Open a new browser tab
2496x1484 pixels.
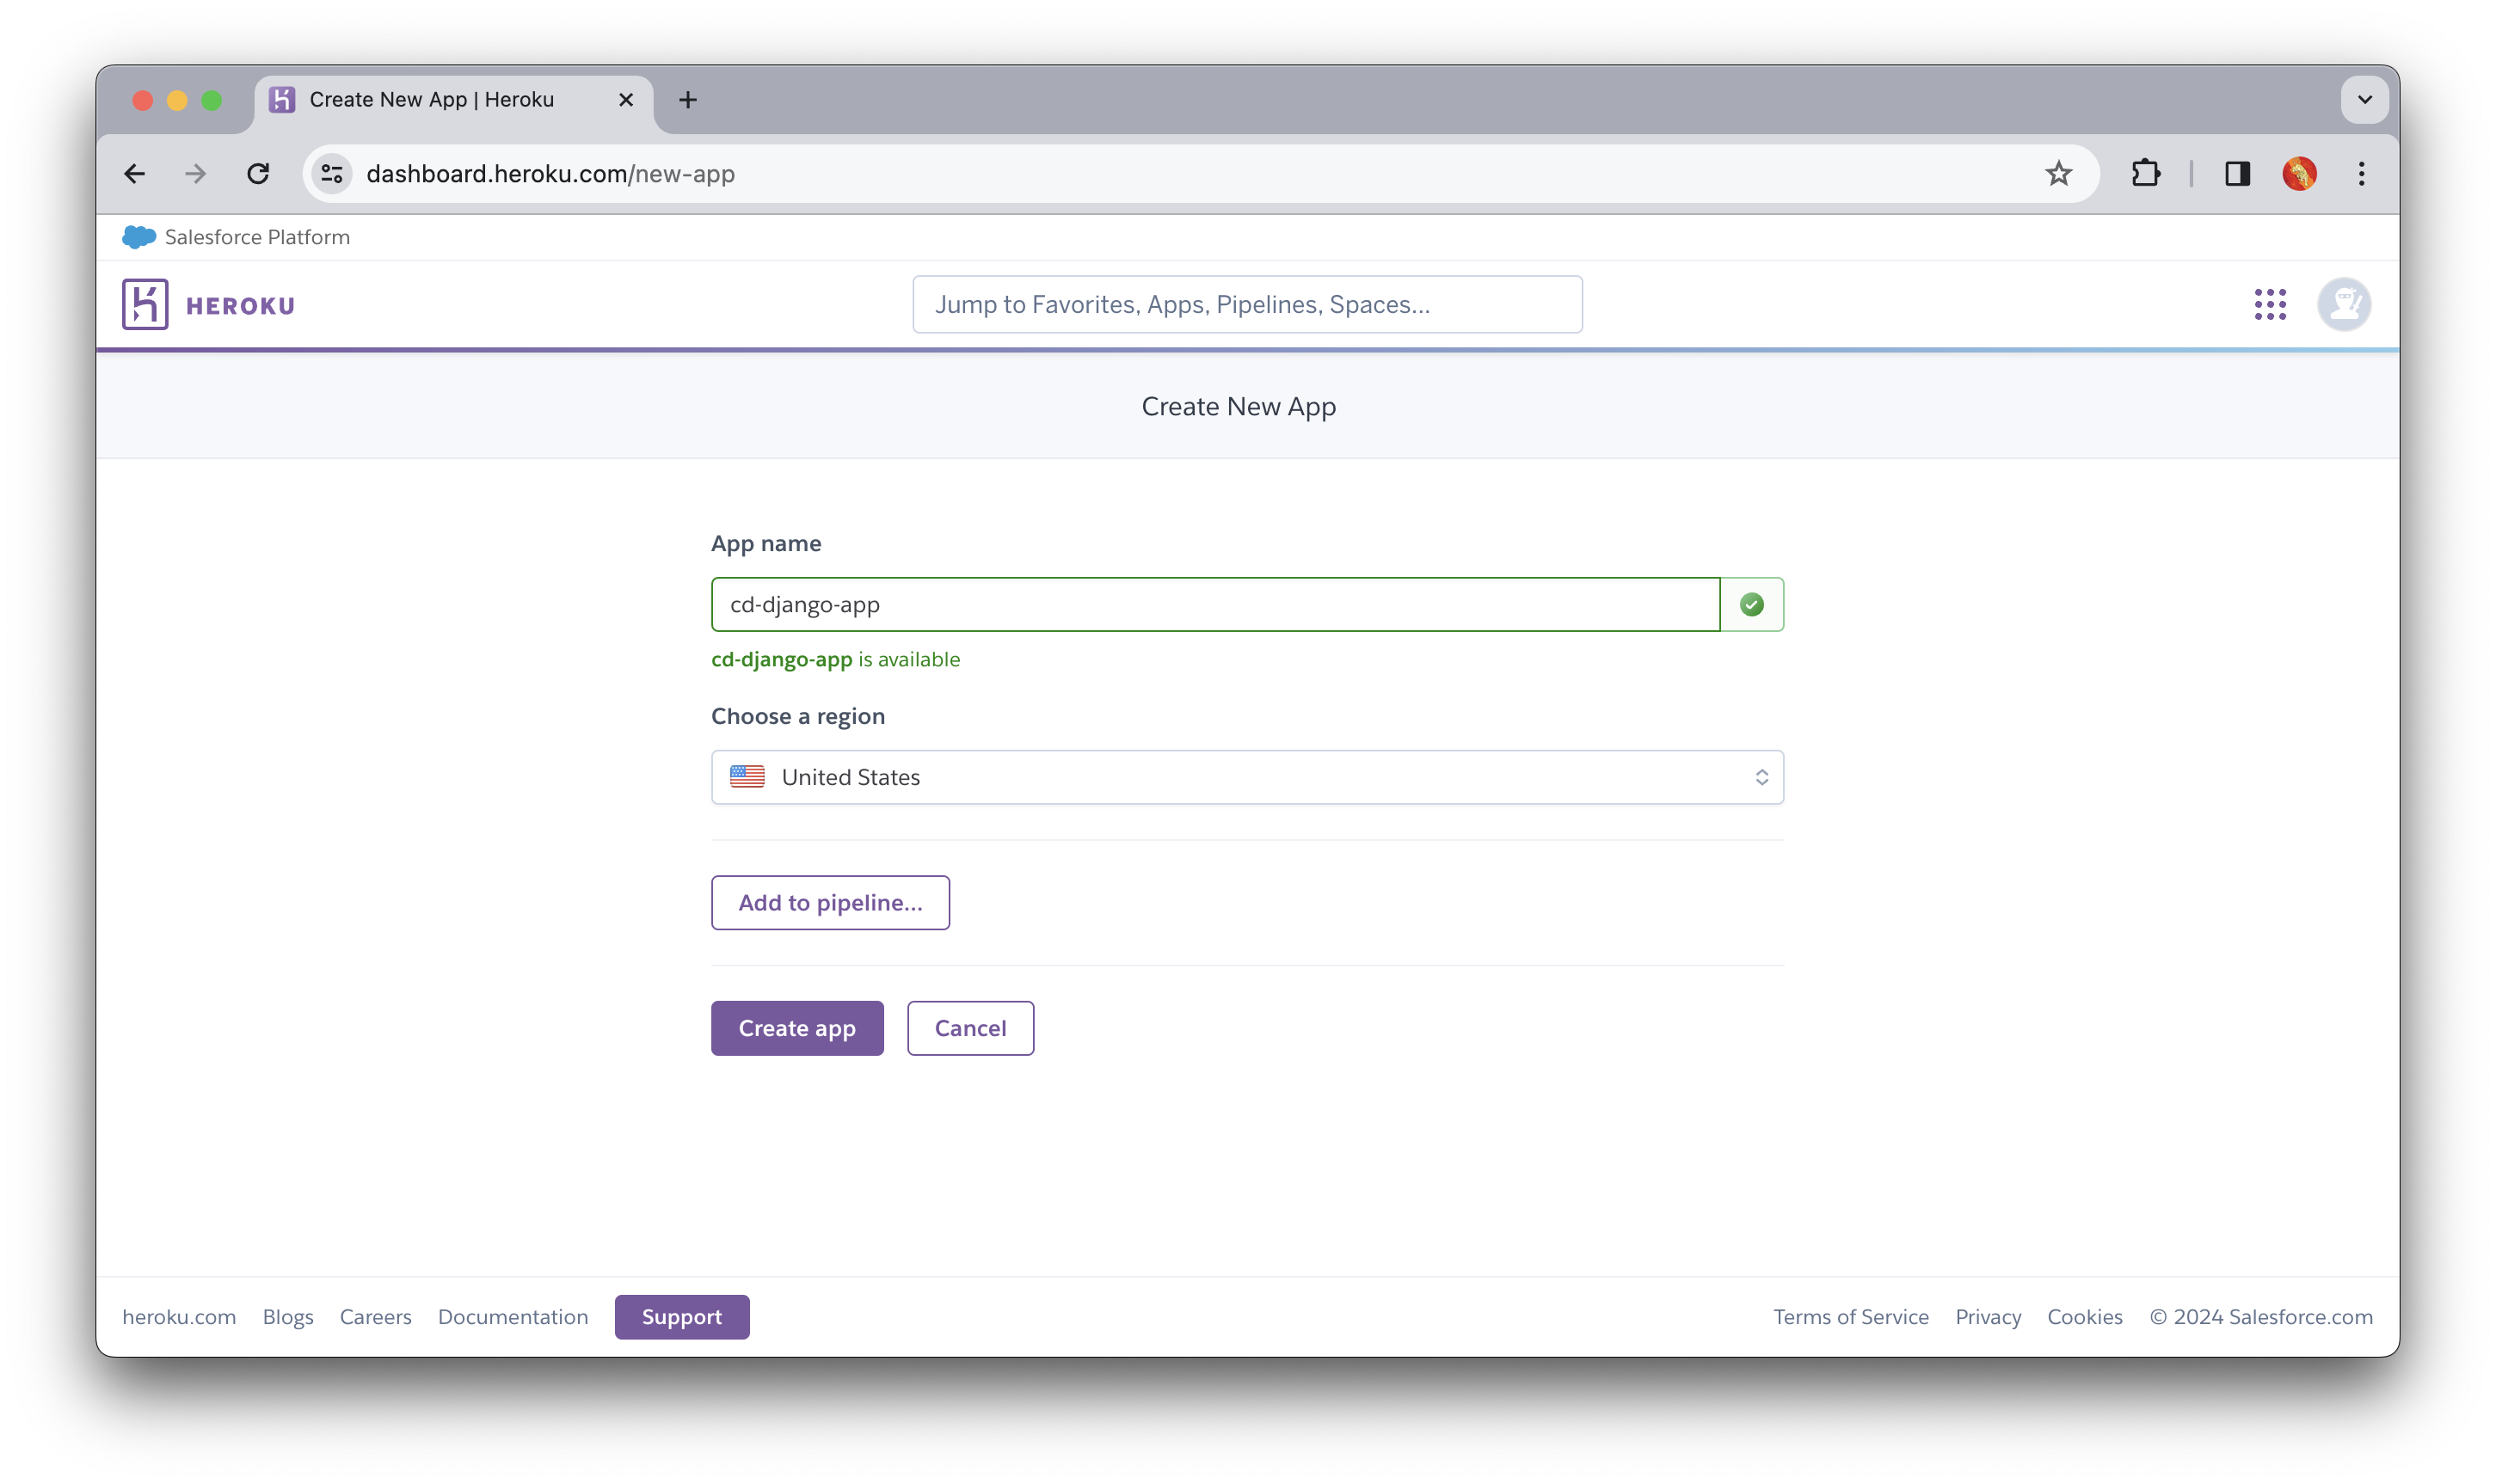[x=687, y=99]
